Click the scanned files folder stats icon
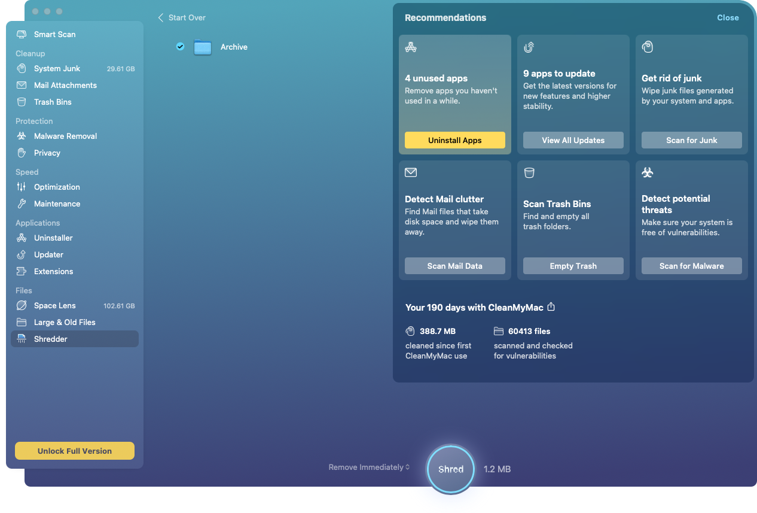The width and height of the screenshot is (757, 513). (499, 331)
